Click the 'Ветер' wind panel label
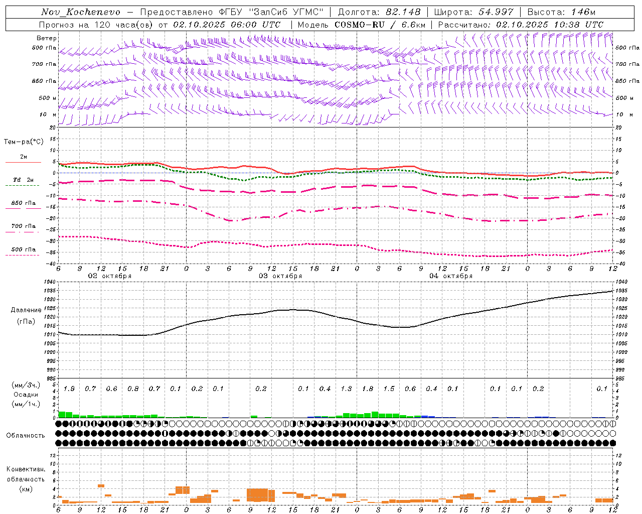The width and height of the screenshot is (642, 514). click(x=47, y=38)
